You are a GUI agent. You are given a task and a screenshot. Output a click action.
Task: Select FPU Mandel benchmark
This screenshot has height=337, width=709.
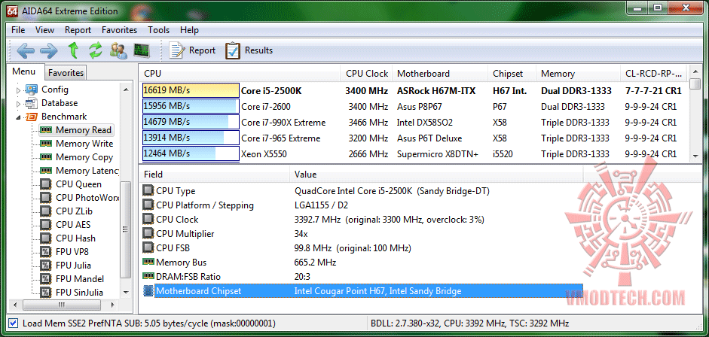(80, 279)
